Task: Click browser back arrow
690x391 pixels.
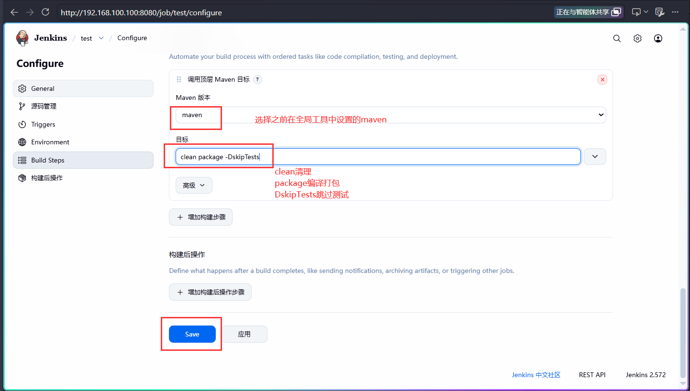Action: click(x=14, y=12)
